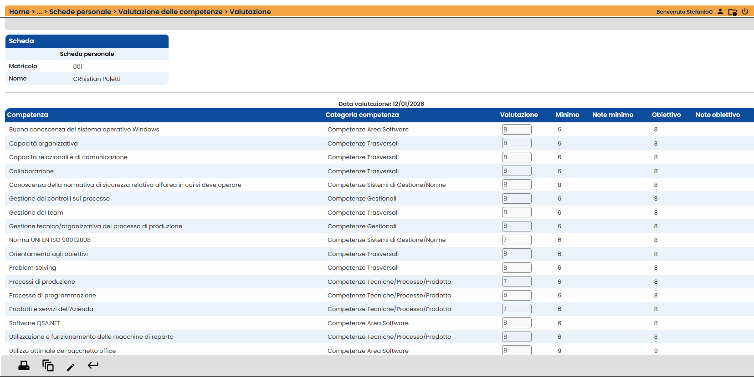Click the 'Gestione del team' competence

pyautogui.click(x=36, y=213)
